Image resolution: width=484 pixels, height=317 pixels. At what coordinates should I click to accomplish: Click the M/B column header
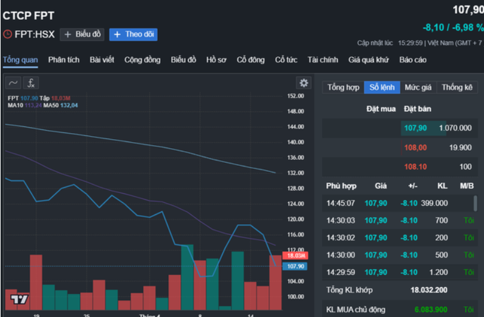click(466, 186)
